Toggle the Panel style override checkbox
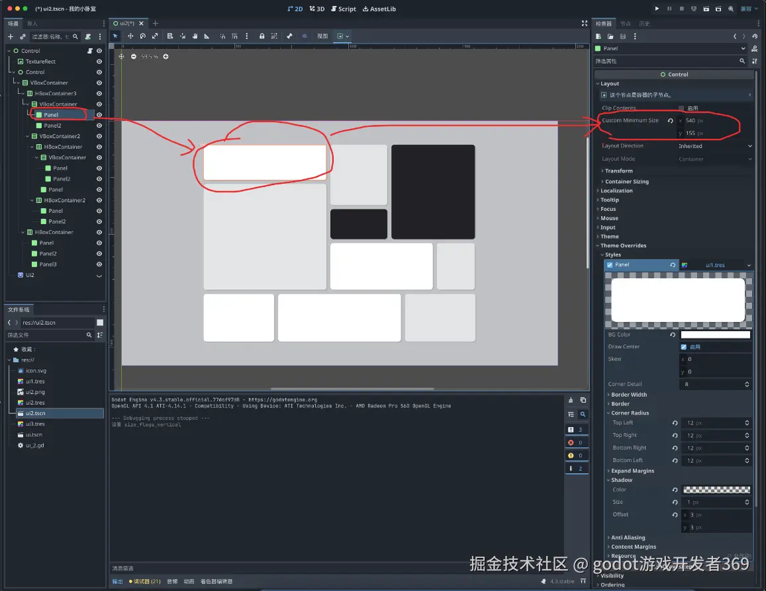Viewport: 766px width, 591px height. tap(610, 265)
